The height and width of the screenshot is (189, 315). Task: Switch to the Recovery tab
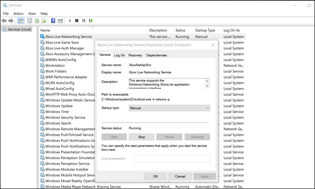[135, 55]
